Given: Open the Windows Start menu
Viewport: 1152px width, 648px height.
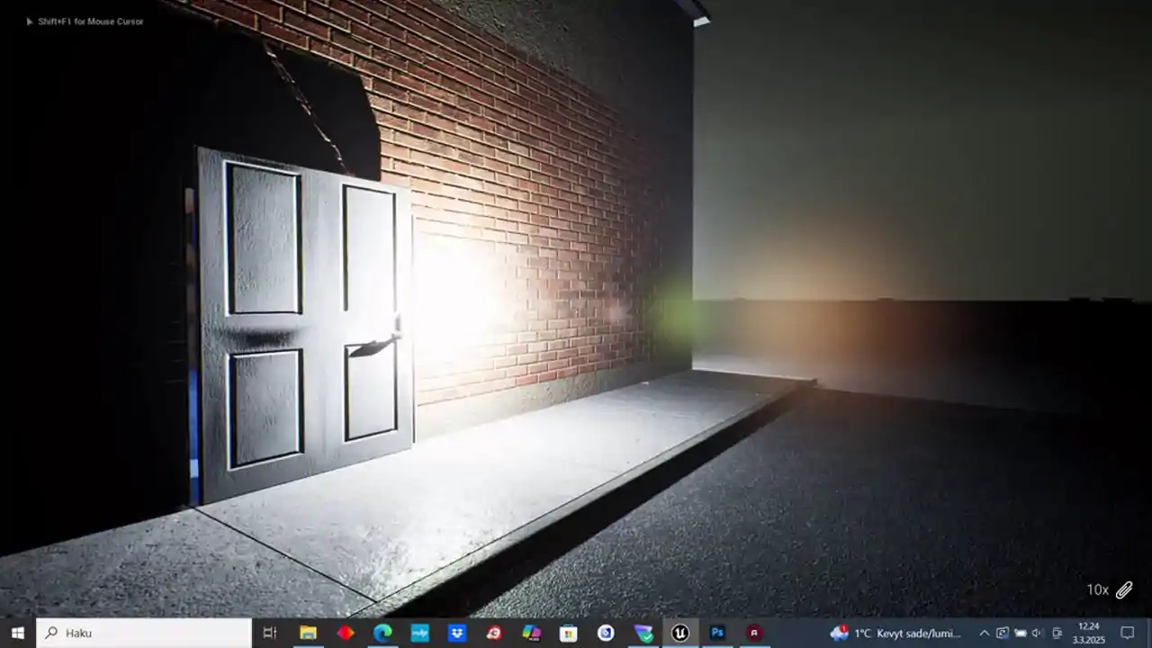Looking at the screenshot, I should (x=17, y=633).
